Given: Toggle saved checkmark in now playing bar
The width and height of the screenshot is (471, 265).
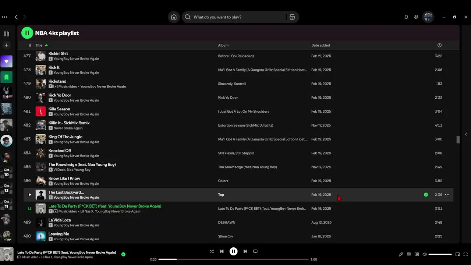Looking at the screenshot, I should (x=123, y=254).
